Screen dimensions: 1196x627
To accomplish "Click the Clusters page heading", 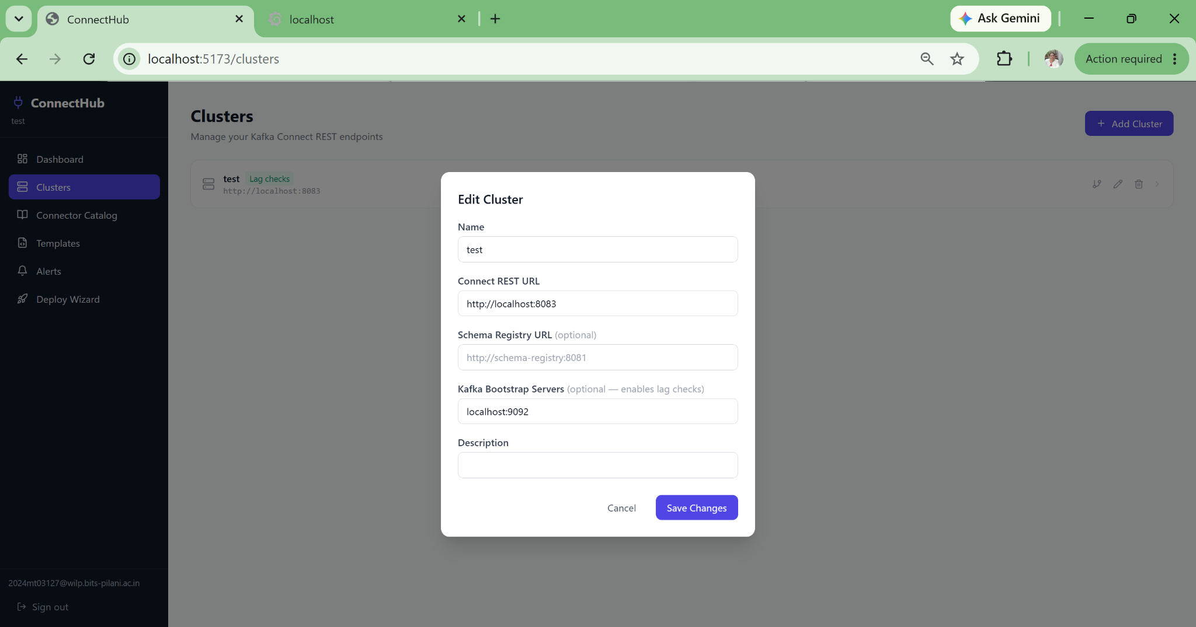I will coord(222,116).
